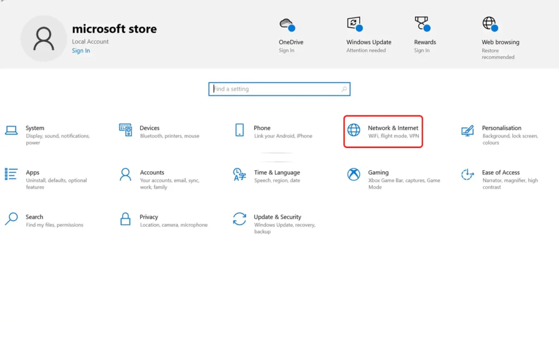Image resolution: width=559 pixels, height=349 pixels.
Task: Open the Accounts settings title
Action: (x=152, y=172)
